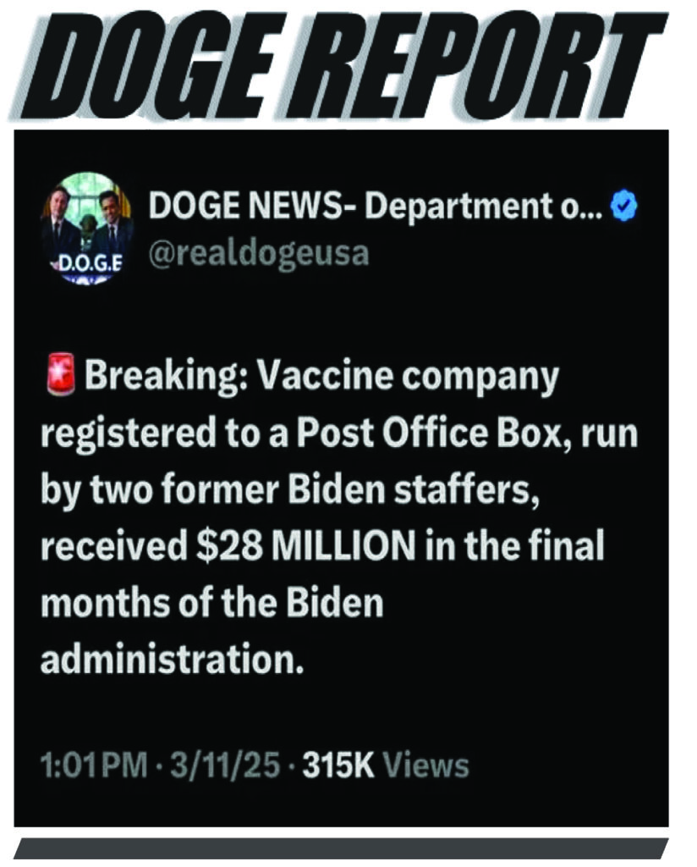
Task: Click the word 'administration.' in post
Action: coord(172,659)
